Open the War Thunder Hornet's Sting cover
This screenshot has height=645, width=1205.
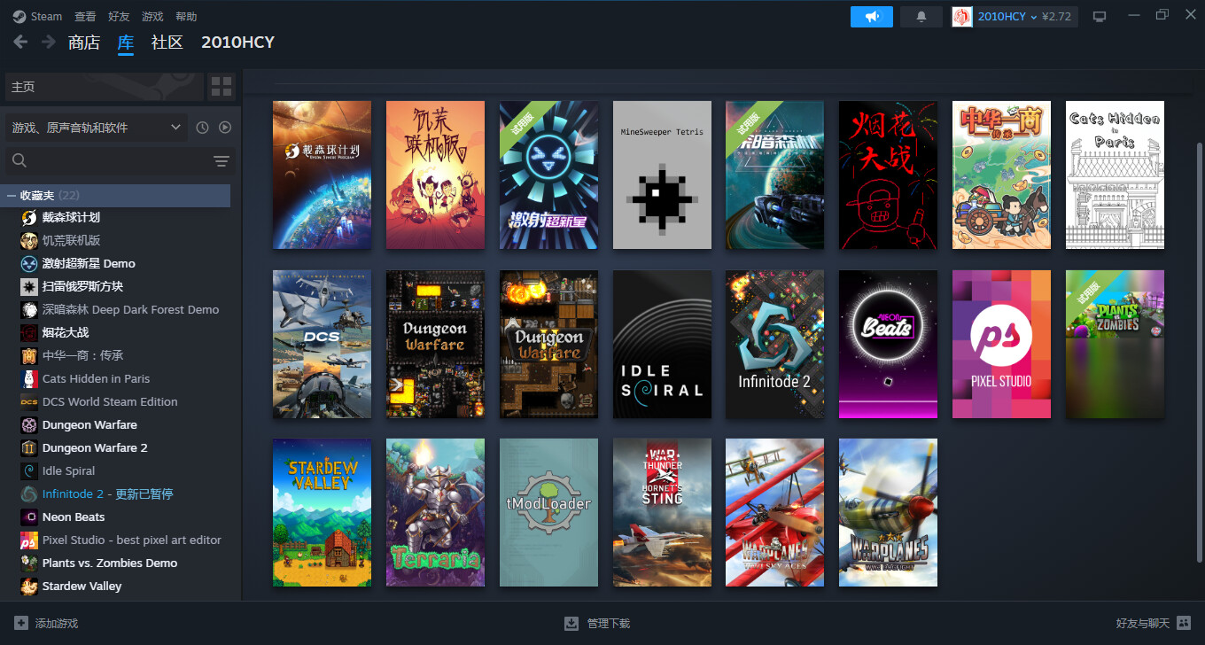pos(662,512)
